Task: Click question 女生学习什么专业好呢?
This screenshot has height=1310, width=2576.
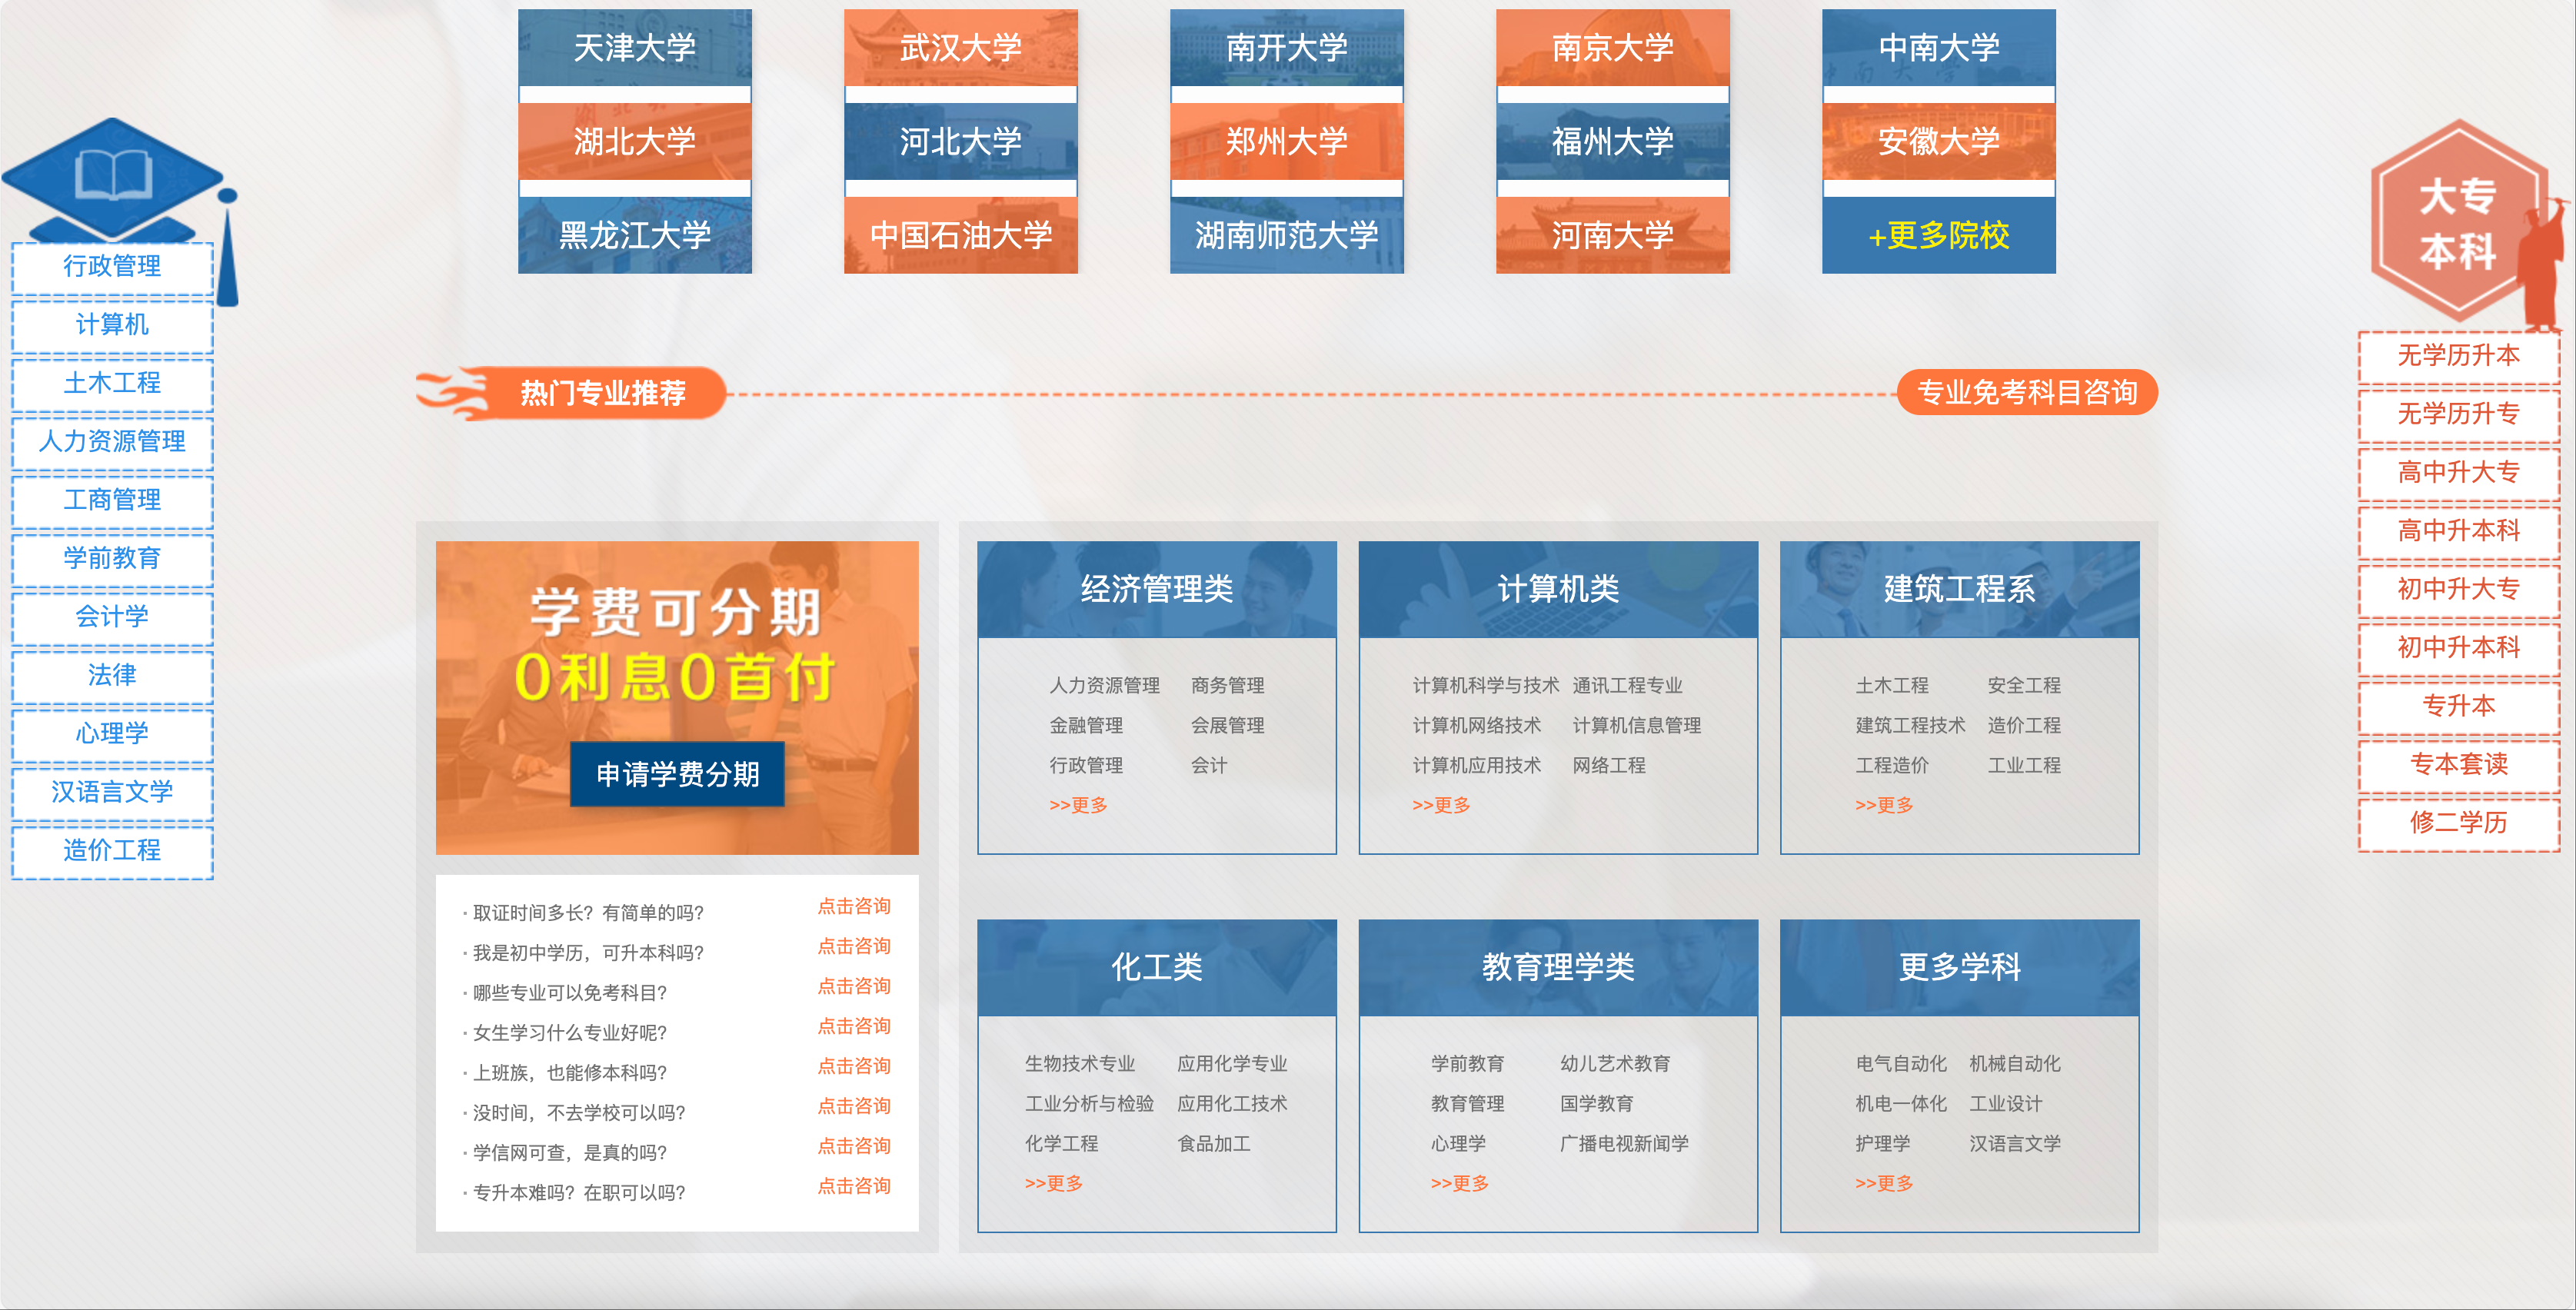Action: [569, 1033]
